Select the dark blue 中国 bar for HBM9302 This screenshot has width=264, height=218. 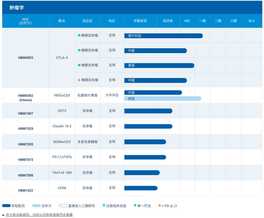(x=153, y=92)
